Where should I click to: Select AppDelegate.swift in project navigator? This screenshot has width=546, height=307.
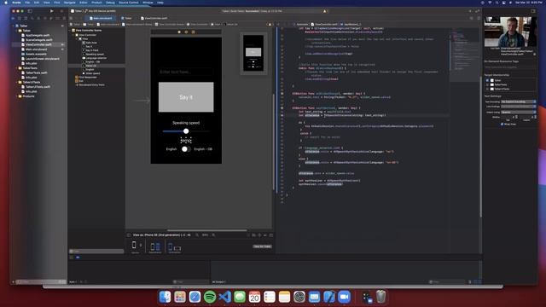point(38,35)
